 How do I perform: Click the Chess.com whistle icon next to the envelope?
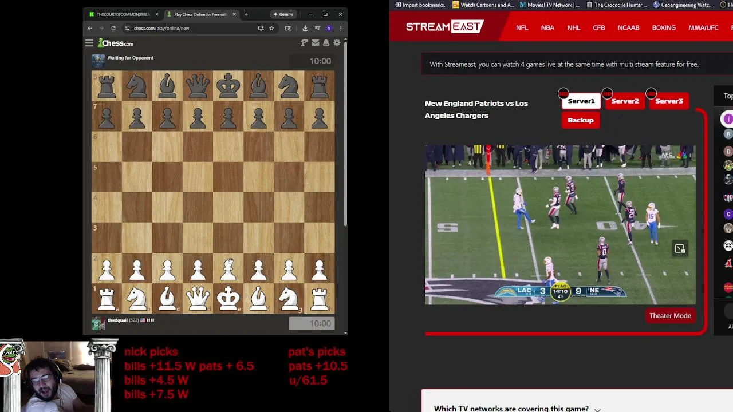[305, 43]
